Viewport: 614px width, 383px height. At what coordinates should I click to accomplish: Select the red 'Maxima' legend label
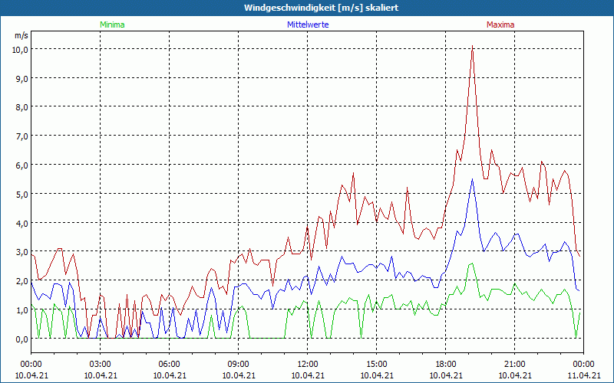pos(500,25)
